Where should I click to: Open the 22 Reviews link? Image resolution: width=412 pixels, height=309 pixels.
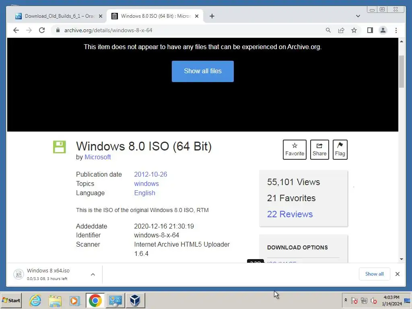pyautogui.click(x=290, y=214)
